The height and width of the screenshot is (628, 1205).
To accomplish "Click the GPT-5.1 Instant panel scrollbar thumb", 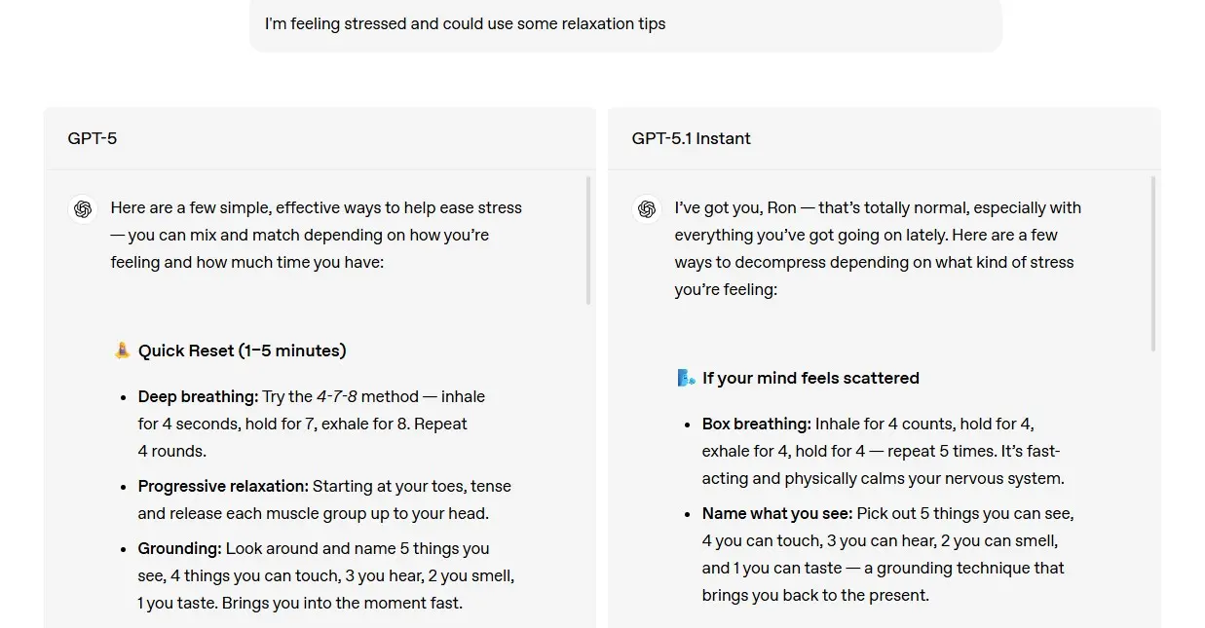I will pyautogui.click(x=1153, y=263).
